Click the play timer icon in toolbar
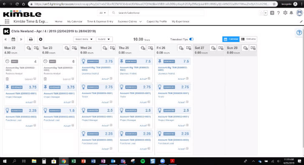This screenshot has height=165, width=304. point(41,39)
